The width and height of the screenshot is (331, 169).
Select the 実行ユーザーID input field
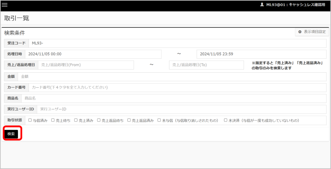coord(181,109)
